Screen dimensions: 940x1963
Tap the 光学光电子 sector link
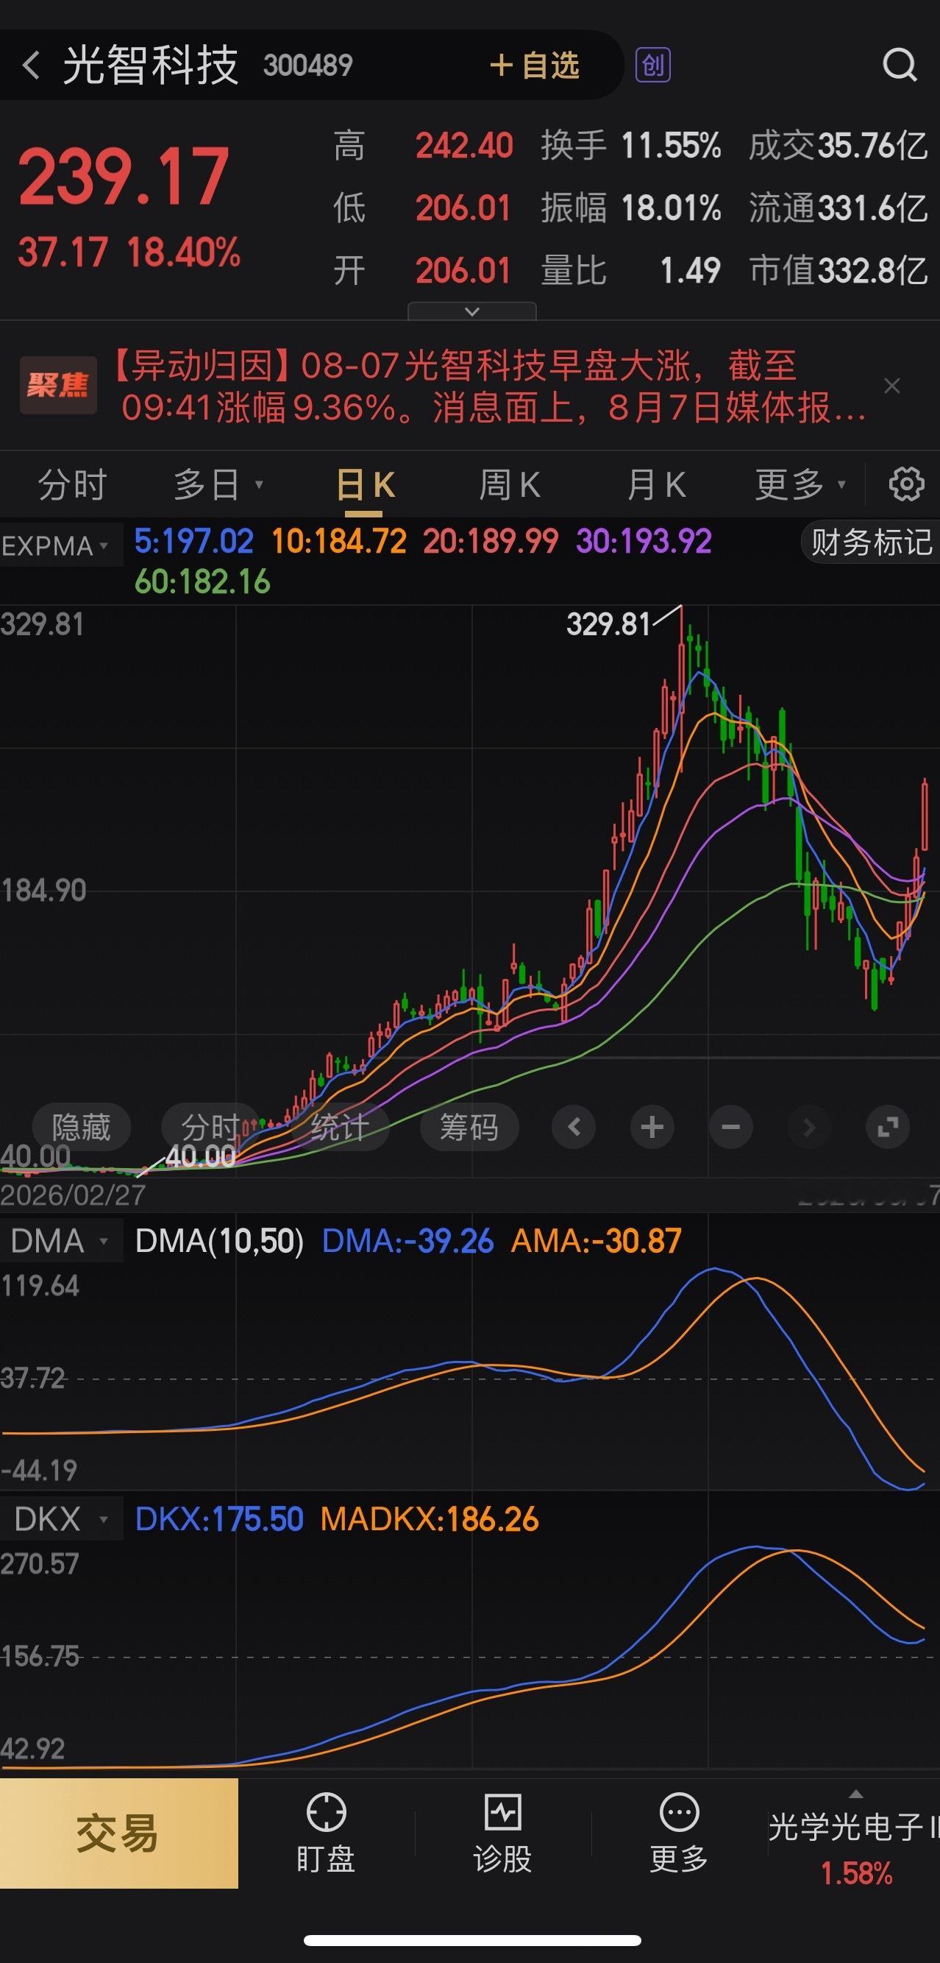853,1828
